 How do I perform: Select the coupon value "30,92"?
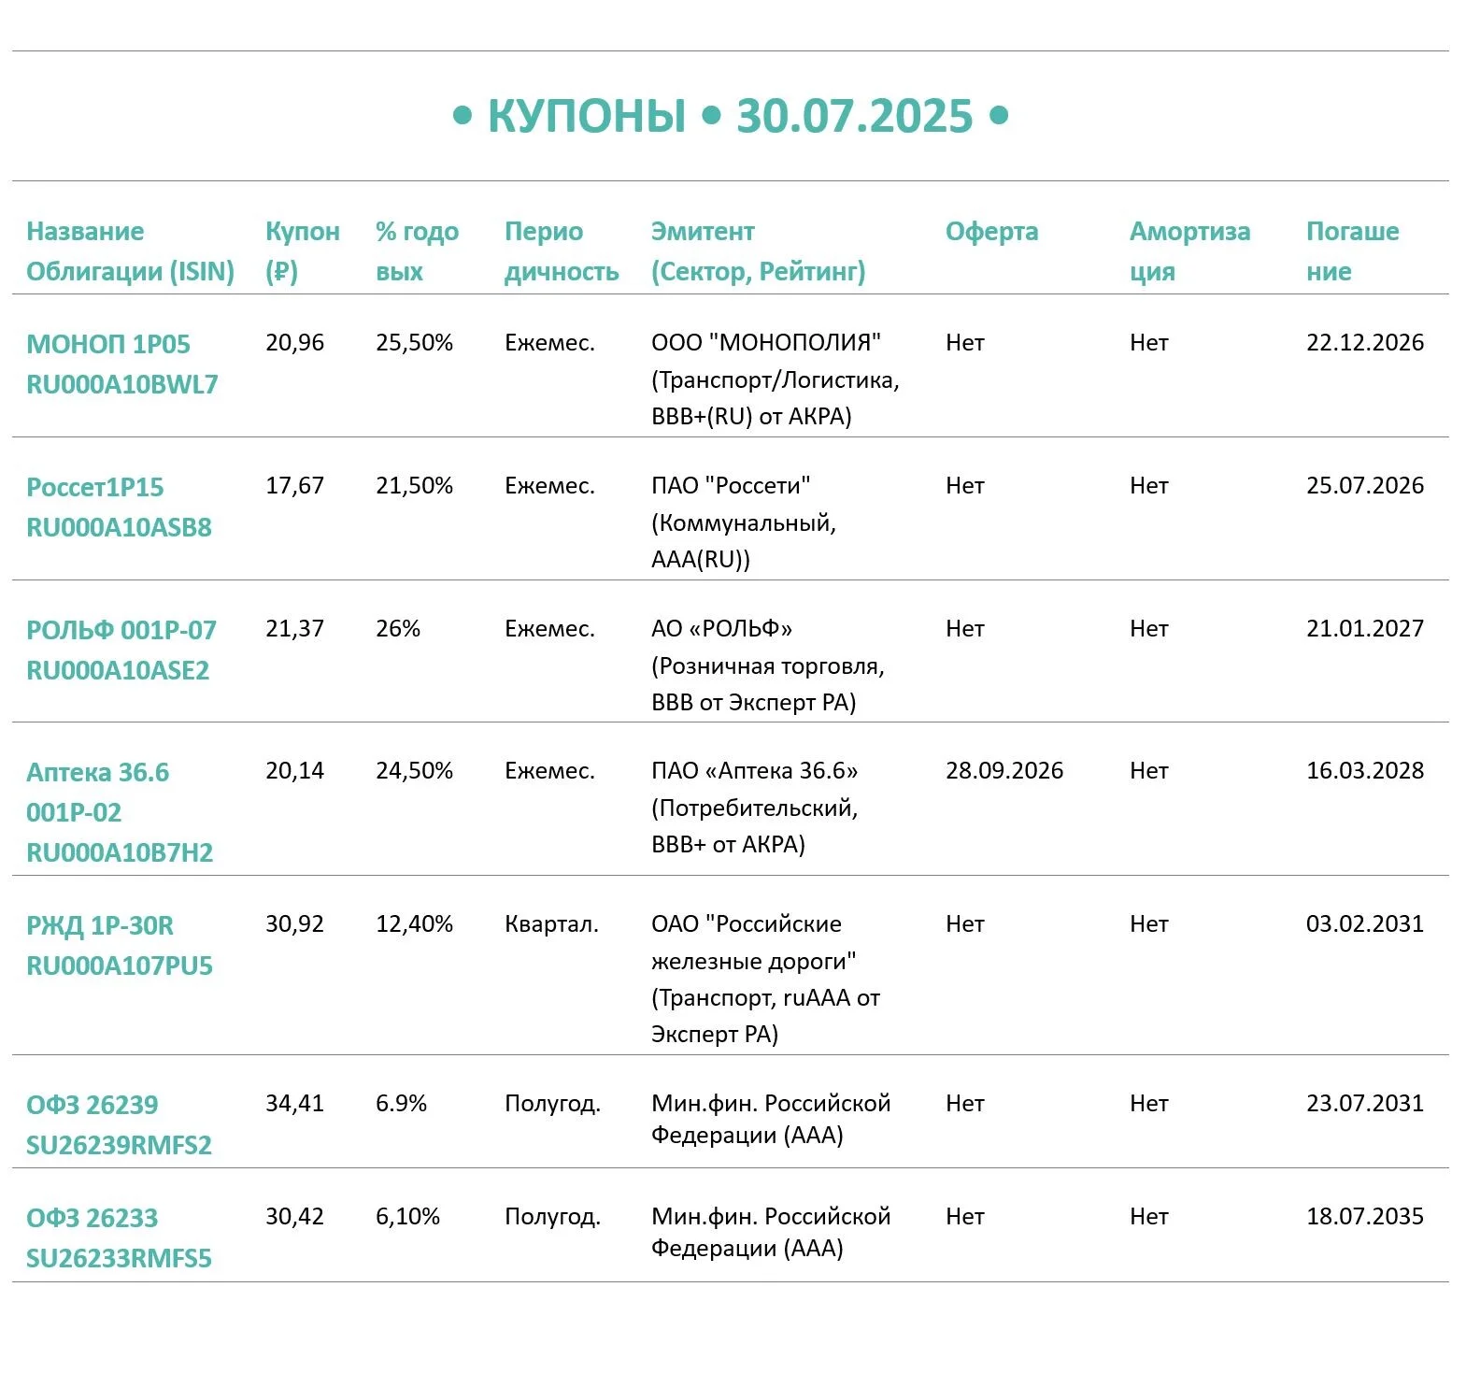coord(294,924)
